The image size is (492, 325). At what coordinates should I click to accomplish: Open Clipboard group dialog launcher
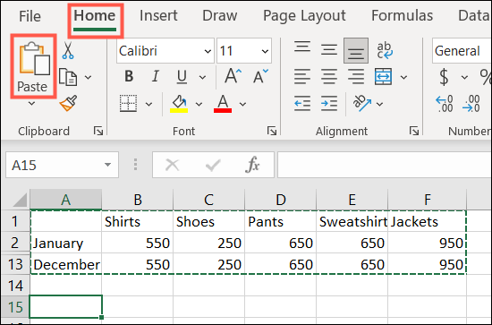pos(98,131)
